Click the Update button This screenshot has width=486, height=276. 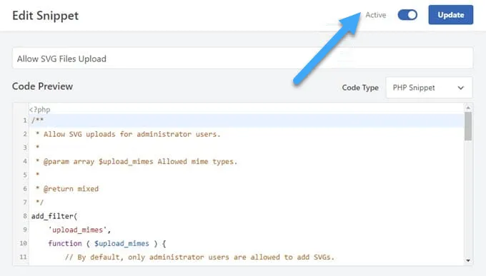[451, 14]
